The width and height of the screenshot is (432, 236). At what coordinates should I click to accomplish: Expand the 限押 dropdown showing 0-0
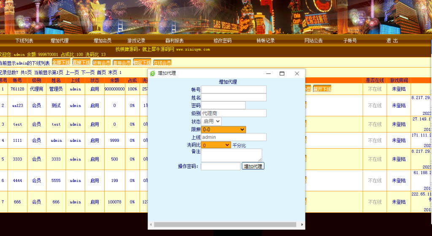click(x=223, y=130)
